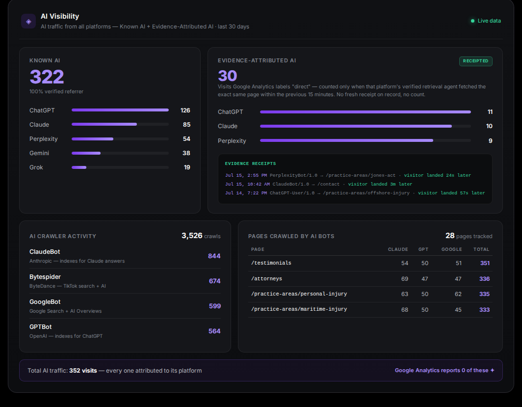Click the EVIDENCE RECEIPTS heading
The image size is (522, 407).
(x=250, y=163)
